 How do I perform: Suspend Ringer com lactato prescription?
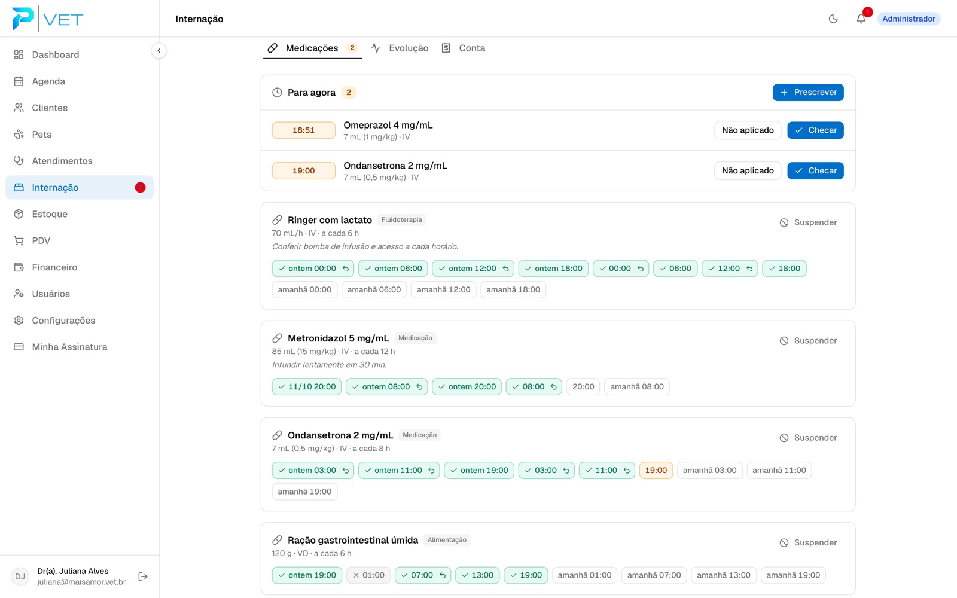tap(808, 222)
